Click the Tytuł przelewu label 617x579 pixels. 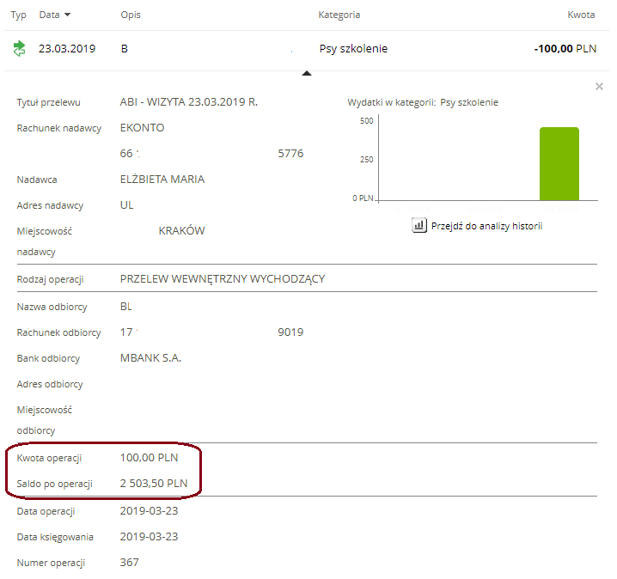click(48, 103)
